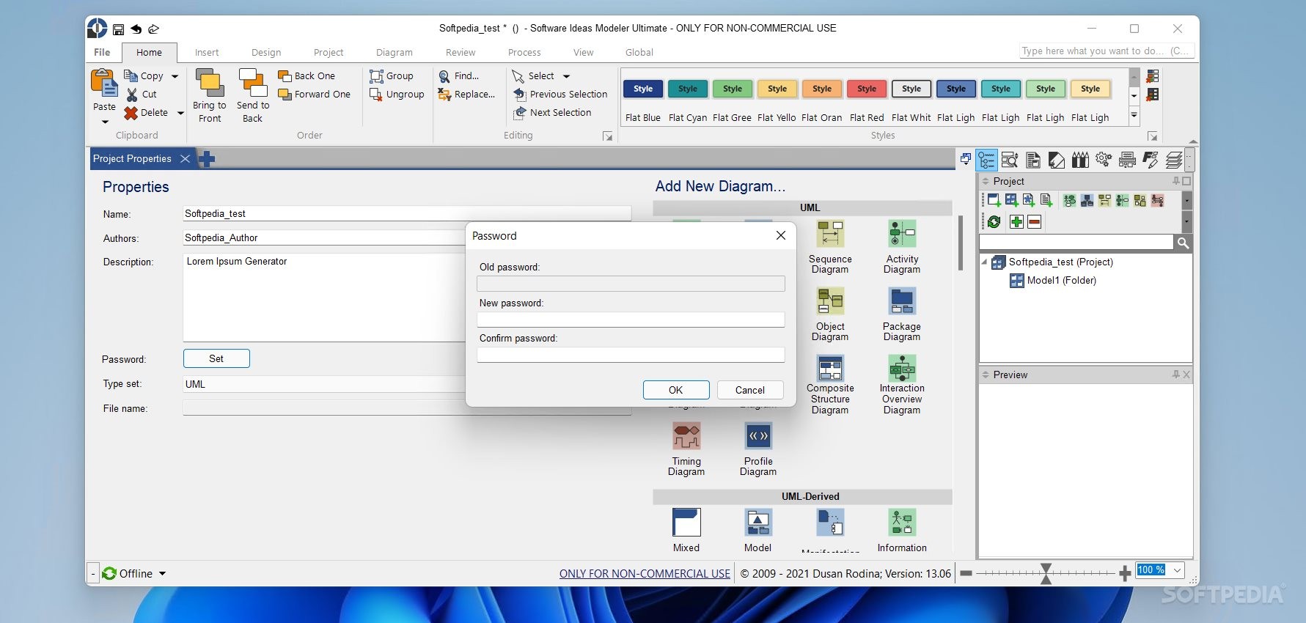The image size is (1306, 623).
Task: Click Bring to Front icon
Action: pos(210,83)
